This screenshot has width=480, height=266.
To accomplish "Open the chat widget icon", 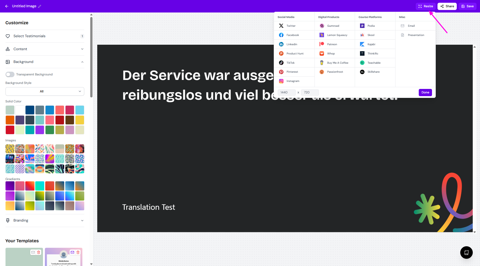I will tap(466, 253).
